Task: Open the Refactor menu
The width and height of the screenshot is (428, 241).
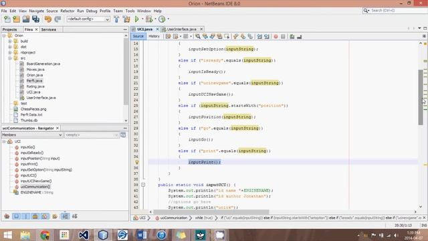Action: (68, 11)
